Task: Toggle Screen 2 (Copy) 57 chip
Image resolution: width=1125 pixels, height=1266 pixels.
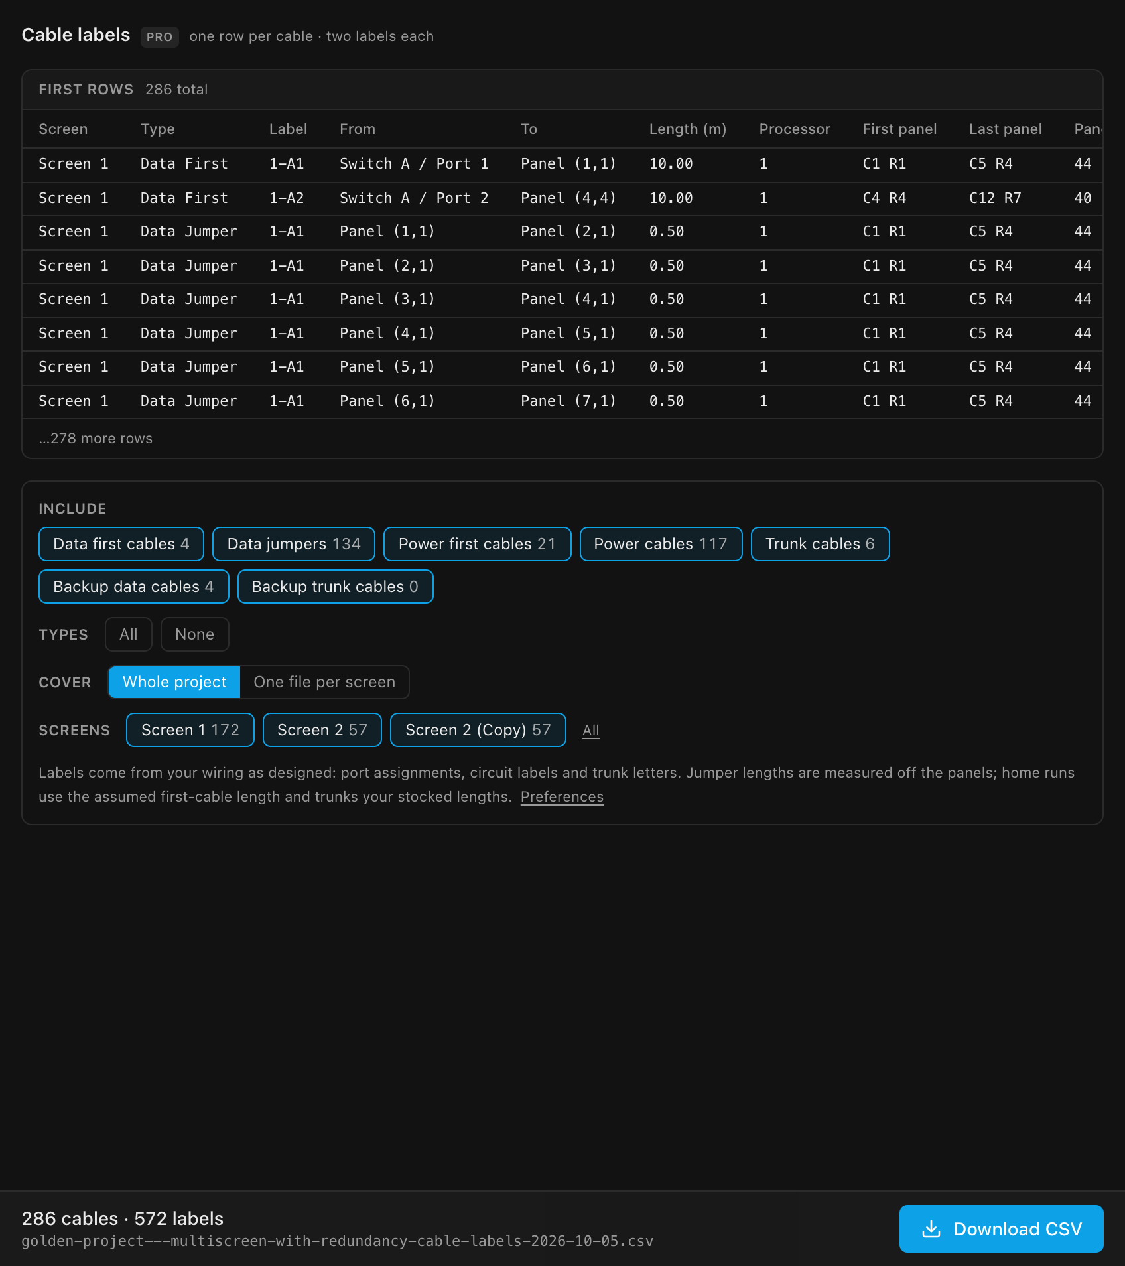Action: coord(478,730)
